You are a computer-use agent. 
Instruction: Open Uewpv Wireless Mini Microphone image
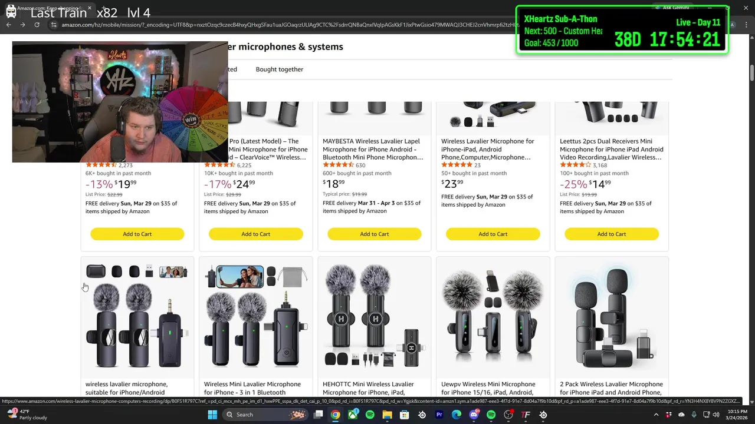pos(493,316)
